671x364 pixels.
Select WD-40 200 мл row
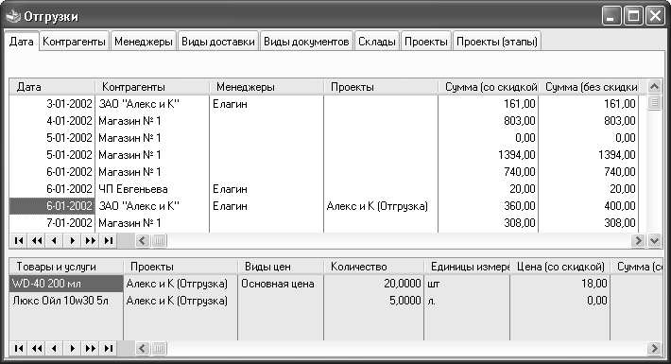(66, 284)
